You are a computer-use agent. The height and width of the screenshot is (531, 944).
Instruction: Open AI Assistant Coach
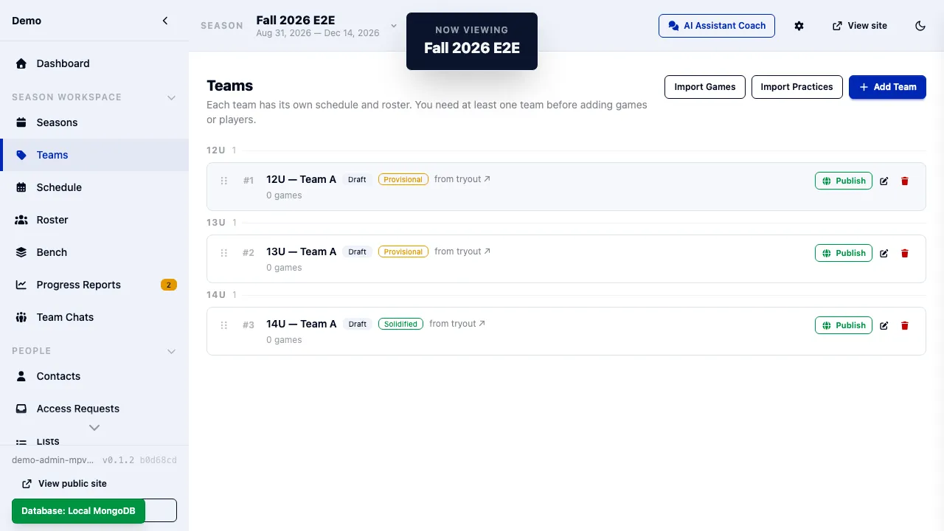[x=717, y=26]
